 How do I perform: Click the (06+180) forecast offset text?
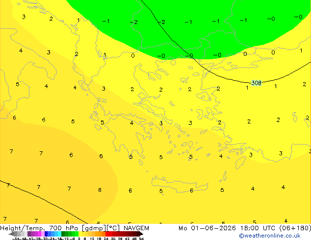[295, 228]
